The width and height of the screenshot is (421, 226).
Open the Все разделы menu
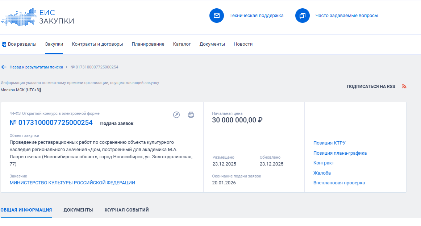click(x=19, y=44)
